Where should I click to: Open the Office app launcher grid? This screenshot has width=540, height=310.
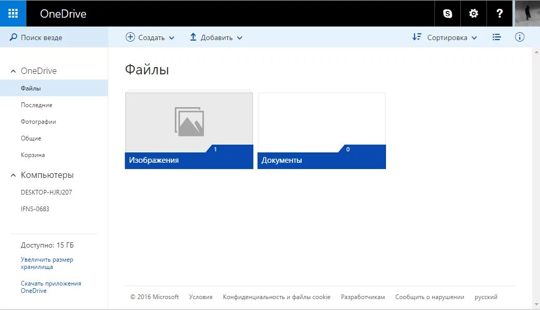(x=13, y=13)
